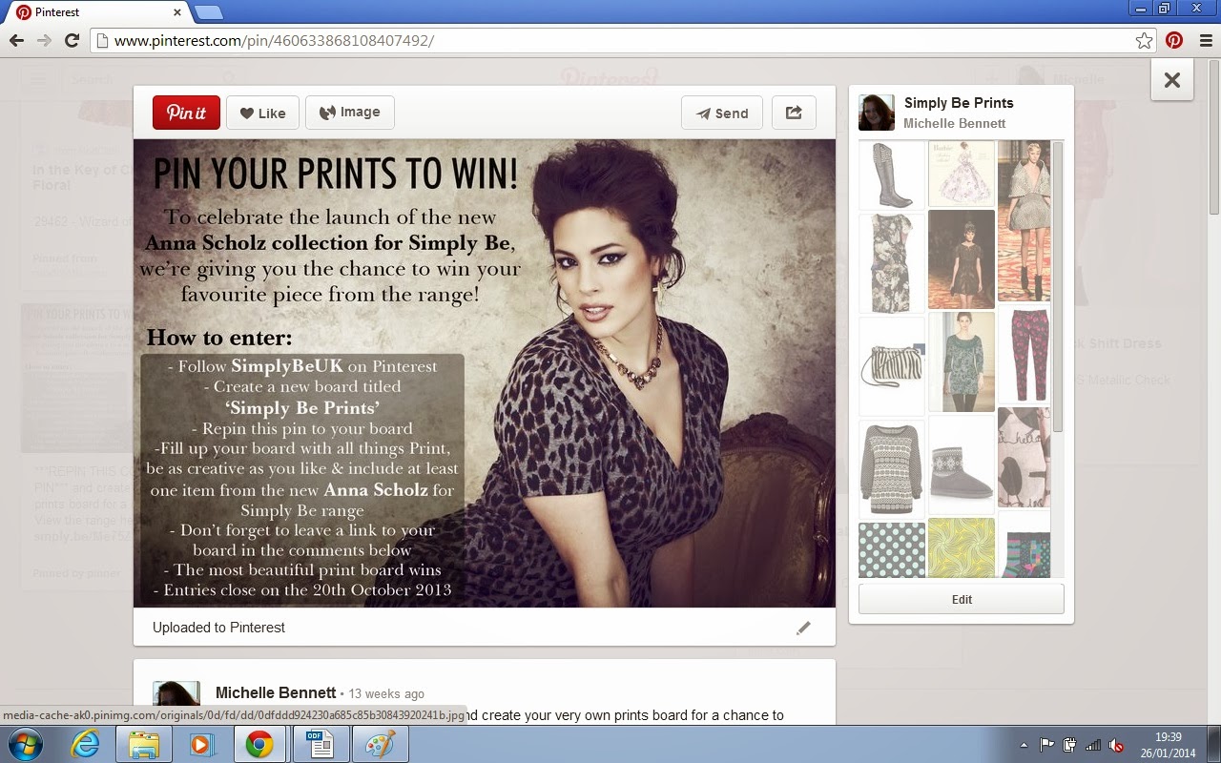
Task: Click the board owner's avatar photo
Action: pos(877,113)
